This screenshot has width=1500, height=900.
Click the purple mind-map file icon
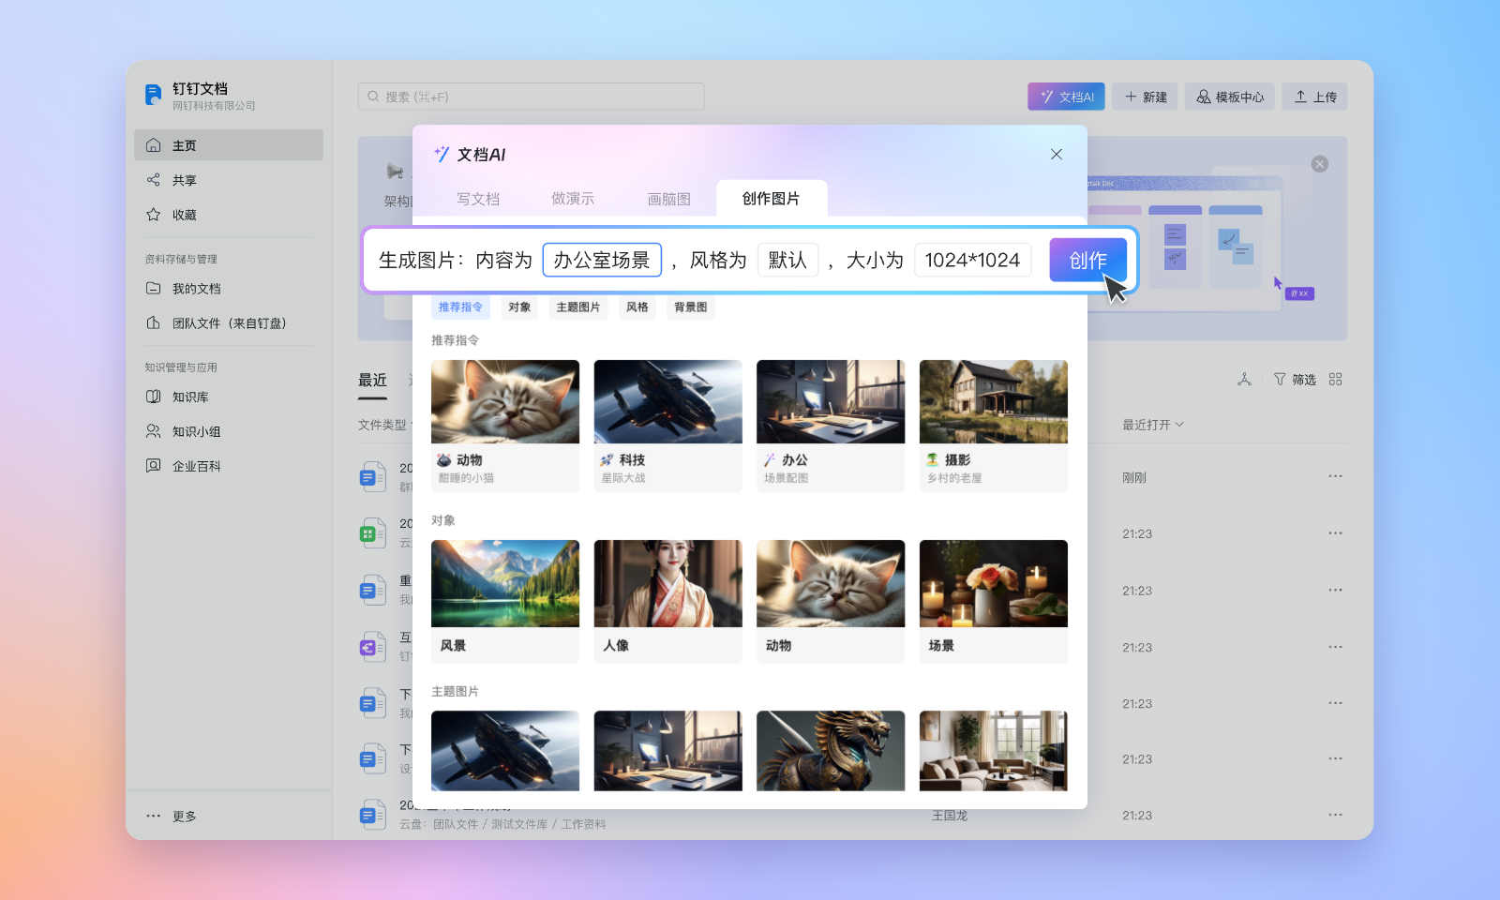pyautogui.click(x=372, y=647)
